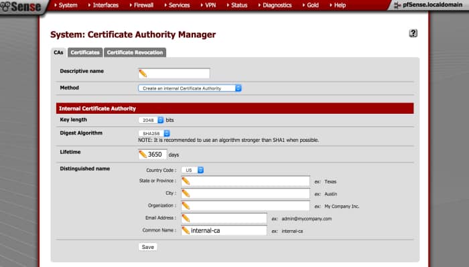Click the SHA1 recommendation note text

point(228,140)
